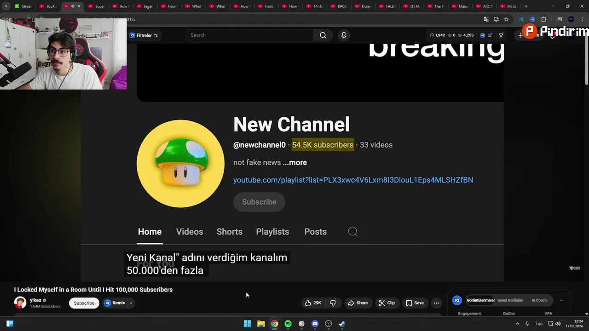Switch to the Helldi browser tab
Viewport: 589px width, 331px height.
pos(266,6)
